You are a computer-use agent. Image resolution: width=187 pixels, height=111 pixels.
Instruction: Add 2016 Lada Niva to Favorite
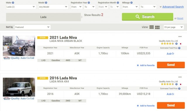tap(146, 106)
